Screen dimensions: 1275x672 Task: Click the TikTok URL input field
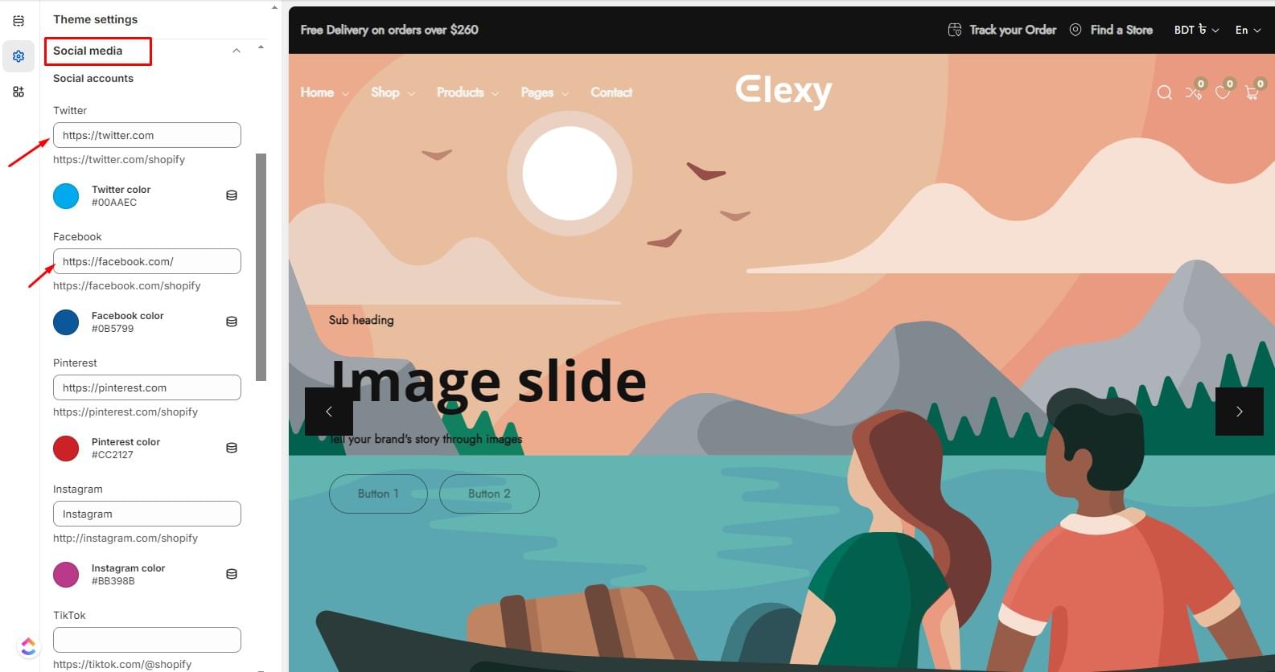(x=147, y=640)
